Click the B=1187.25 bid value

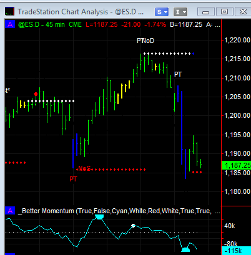click(186, 24)
